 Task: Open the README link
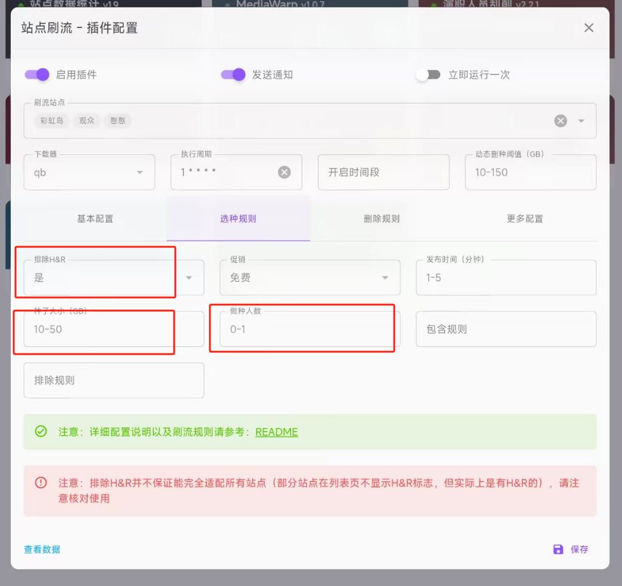point(276,432)
